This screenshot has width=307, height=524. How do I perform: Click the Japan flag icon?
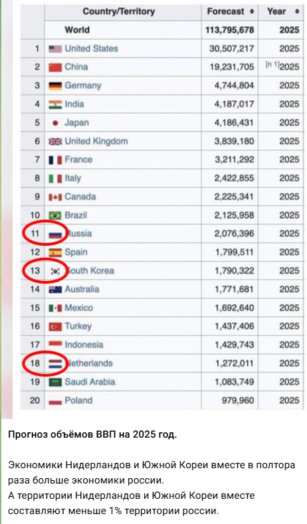point(55,123)
